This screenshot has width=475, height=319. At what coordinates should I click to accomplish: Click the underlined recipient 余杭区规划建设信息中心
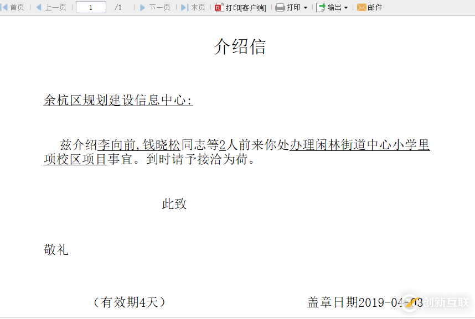pos(113,101)
